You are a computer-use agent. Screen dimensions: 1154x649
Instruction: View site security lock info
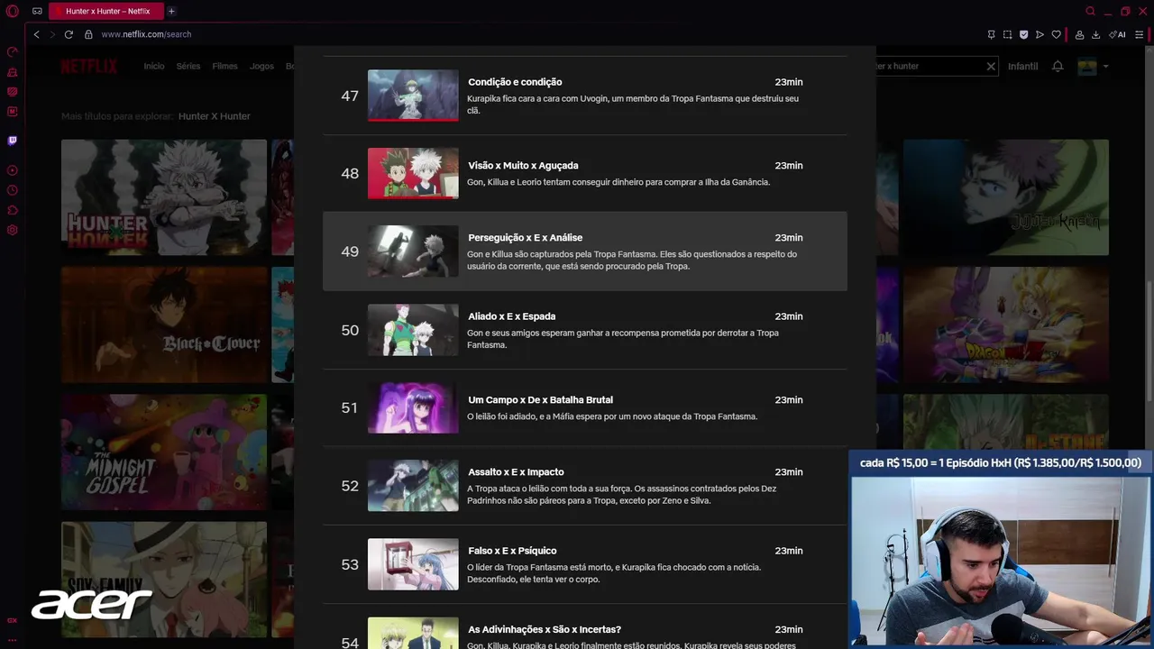(x=88, y=34)
